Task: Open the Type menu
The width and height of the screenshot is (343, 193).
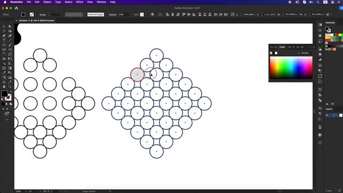Action: (58, 2)
